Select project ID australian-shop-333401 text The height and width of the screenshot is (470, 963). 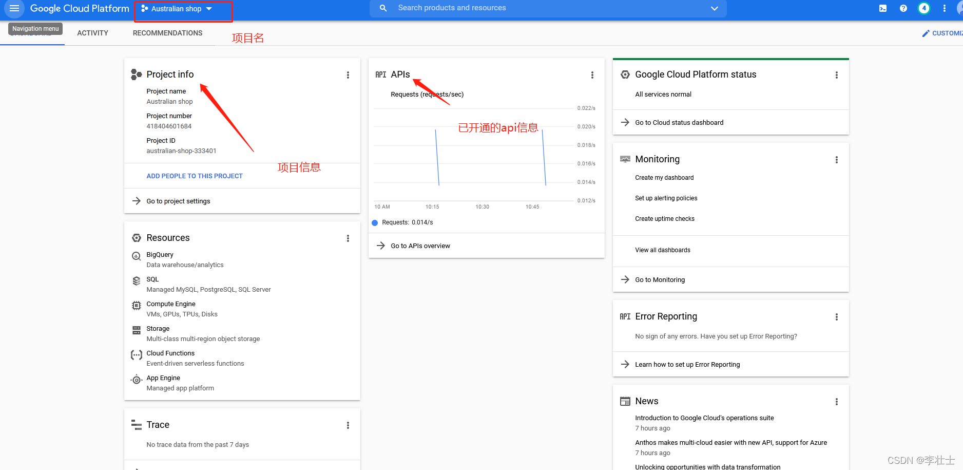[181, 151]
